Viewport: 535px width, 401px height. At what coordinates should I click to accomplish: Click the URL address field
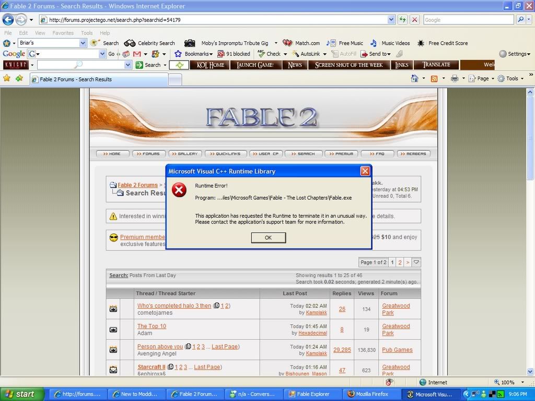[217, 20]
